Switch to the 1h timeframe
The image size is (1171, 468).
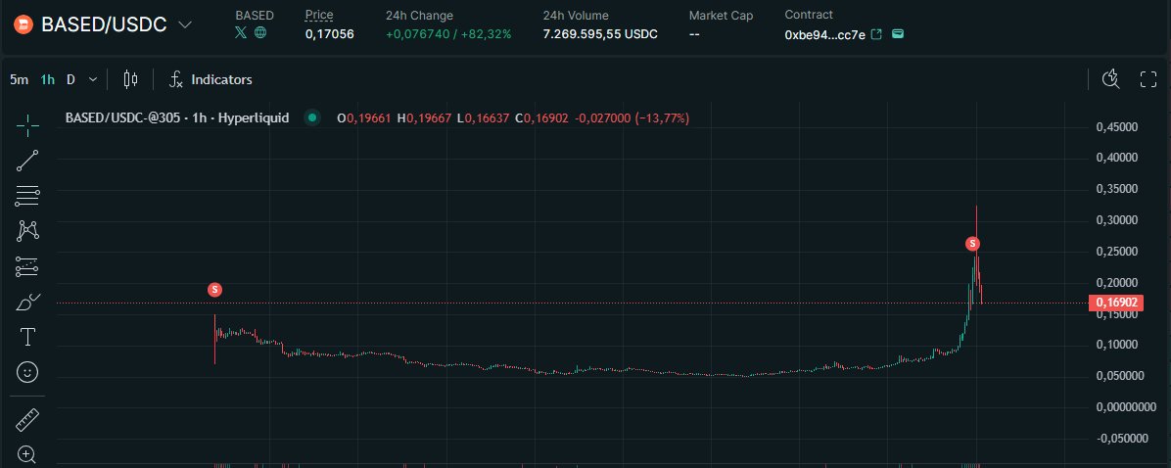coord(48,79)
